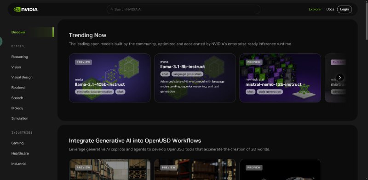Click Integrate Generative AI into OpenUSD Workflows heading
Viewport: 368px width, 180px height.
pyautogui.click(x=135, y=141)
